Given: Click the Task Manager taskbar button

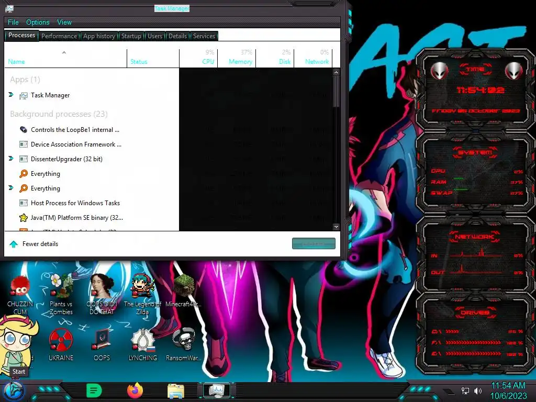Looking at the screenshot, I should point(217,390).
